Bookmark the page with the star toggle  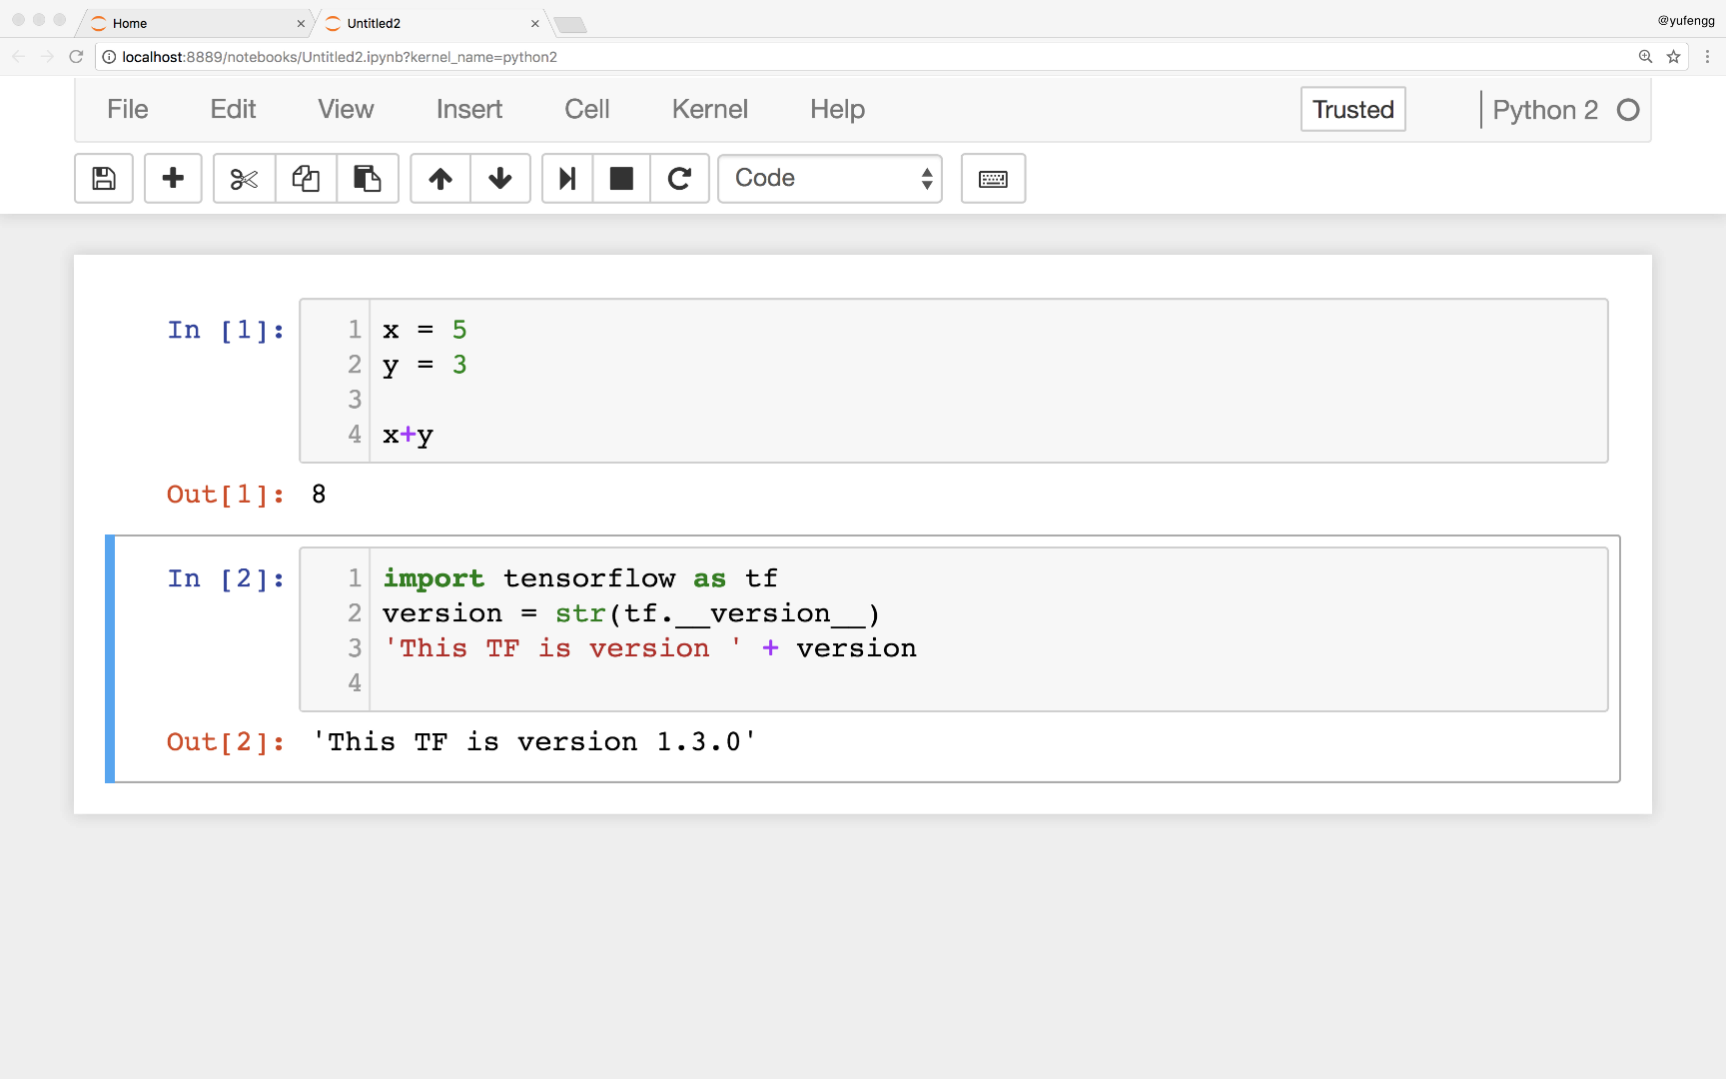1673,57
